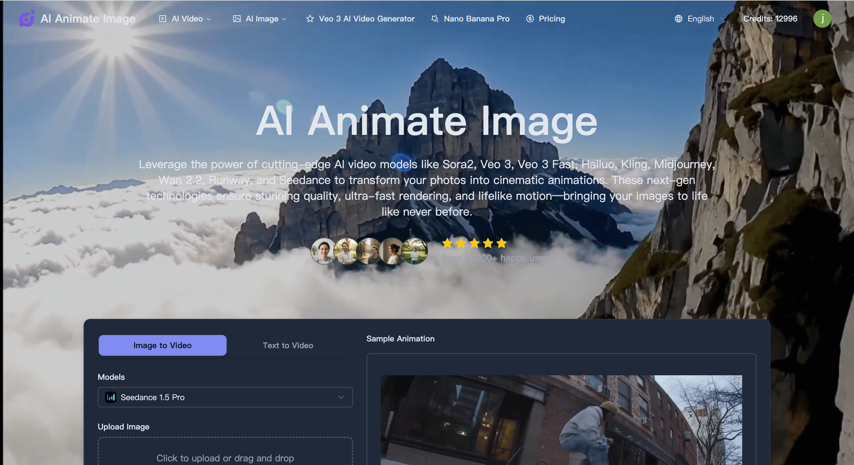Screen dimensions: 854x465
Task: Click the first user avatar photo
Action: [x=324, y=251]
